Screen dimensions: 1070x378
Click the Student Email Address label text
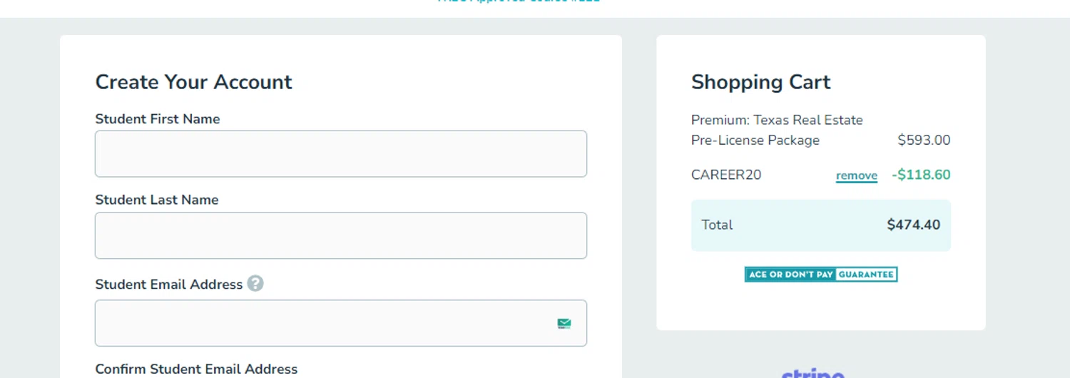pos(169,285)
